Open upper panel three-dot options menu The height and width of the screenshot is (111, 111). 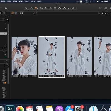click(x=8, y=16)
